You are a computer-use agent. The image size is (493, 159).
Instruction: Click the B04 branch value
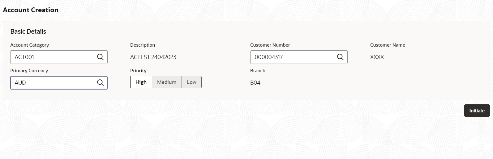tap(255, 83)
